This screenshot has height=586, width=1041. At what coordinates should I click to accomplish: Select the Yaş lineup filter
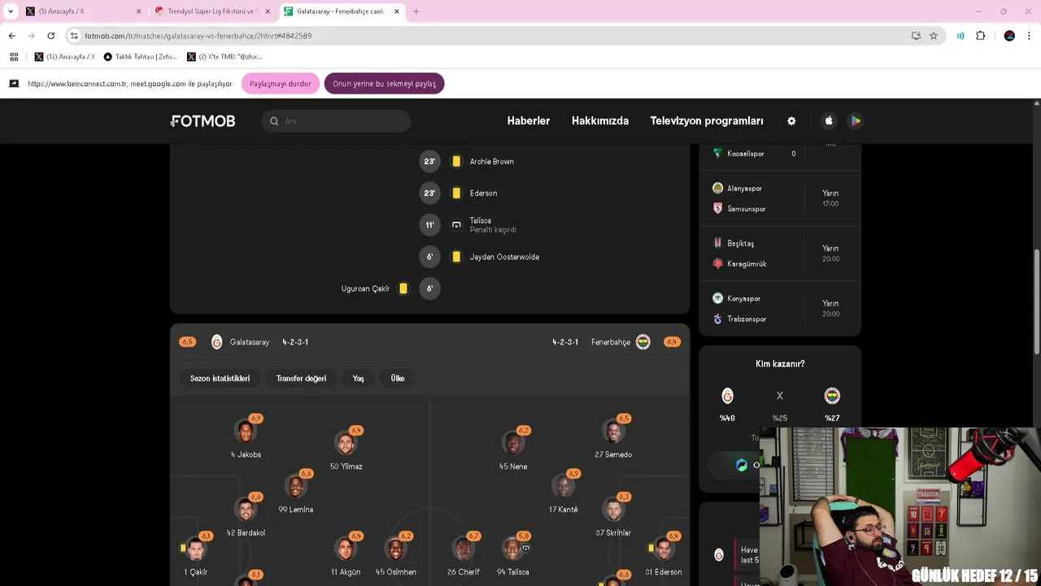coord(358,378)
